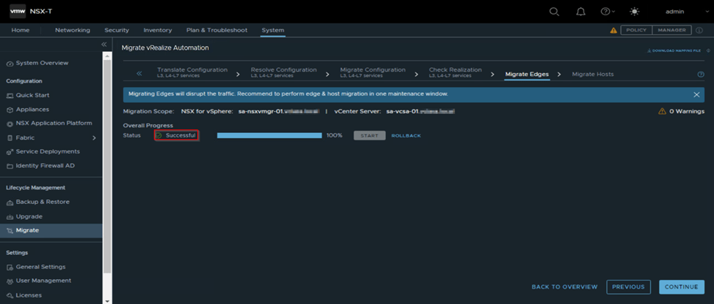Toggle the light/dark theme sun icon
714x304 pixels.
point(634,12)
